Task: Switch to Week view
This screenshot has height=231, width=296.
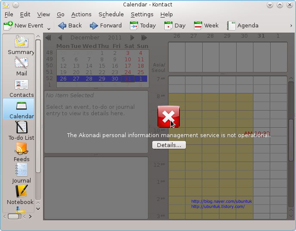Action: pos(206,26)
